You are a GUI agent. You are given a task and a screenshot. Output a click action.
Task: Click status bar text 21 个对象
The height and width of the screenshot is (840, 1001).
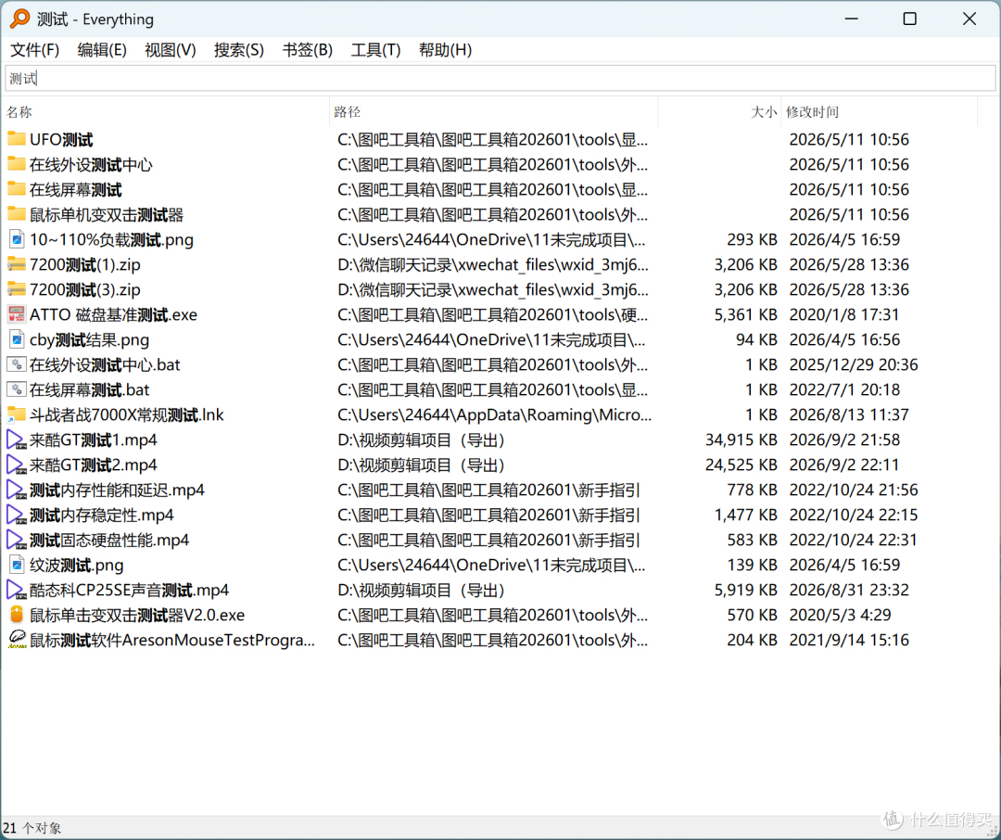tap(32, 828)
